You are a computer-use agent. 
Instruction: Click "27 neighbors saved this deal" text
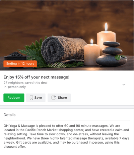(25, 83)
